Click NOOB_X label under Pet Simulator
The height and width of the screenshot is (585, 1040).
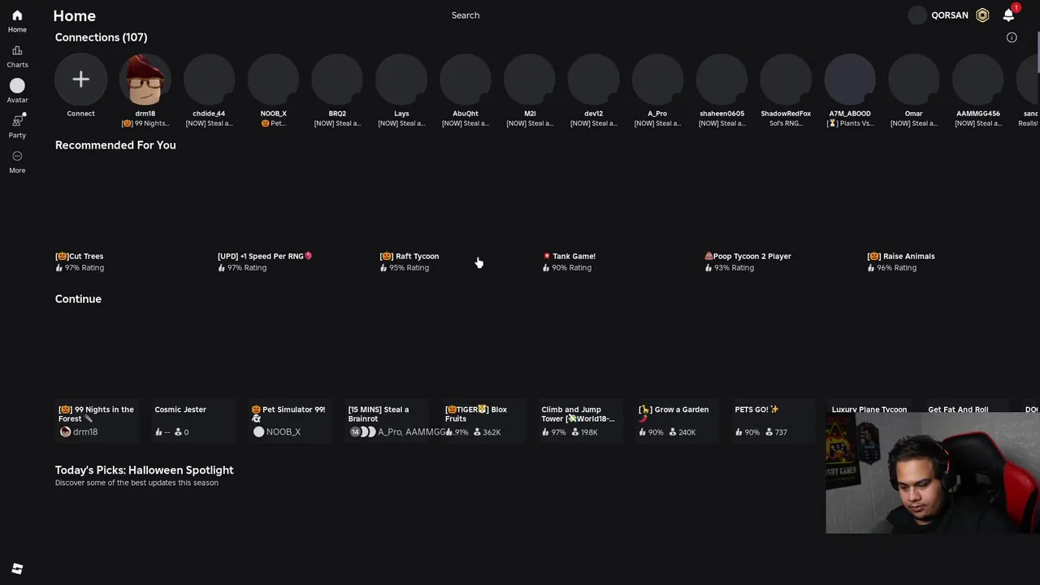[277, 432]
